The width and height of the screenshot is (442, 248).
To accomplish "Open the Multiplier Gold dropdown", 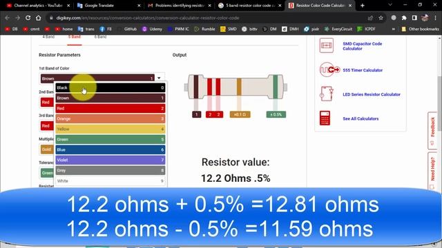I will tap(47, 149).
